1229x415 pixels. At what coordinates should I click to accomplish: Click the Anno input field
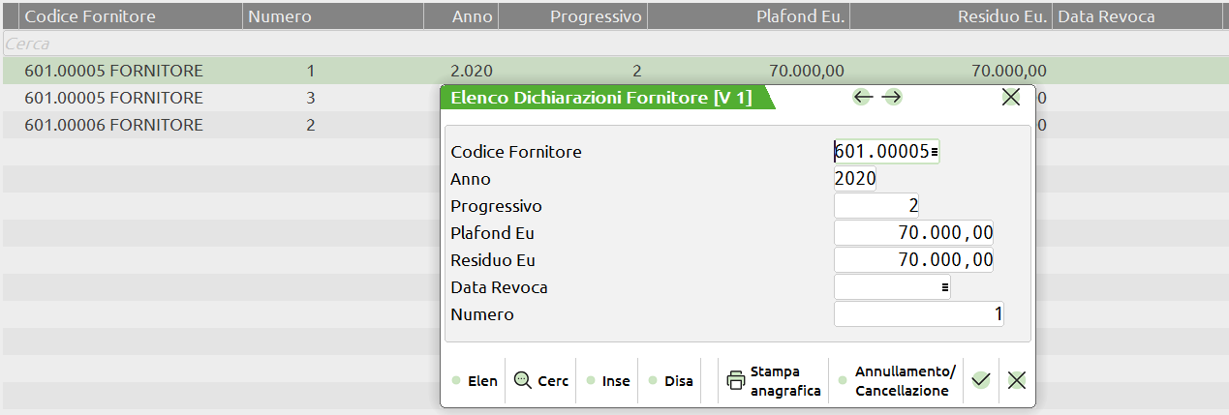(855, 179)
